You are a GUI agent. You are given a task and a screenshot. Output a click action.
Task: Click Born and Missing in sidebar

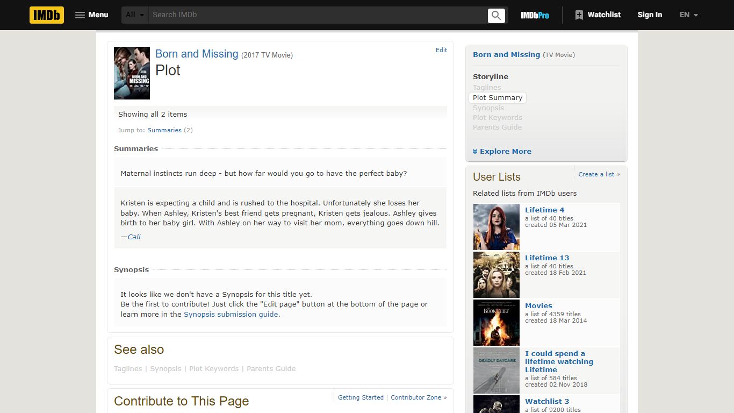pos(506,54)
